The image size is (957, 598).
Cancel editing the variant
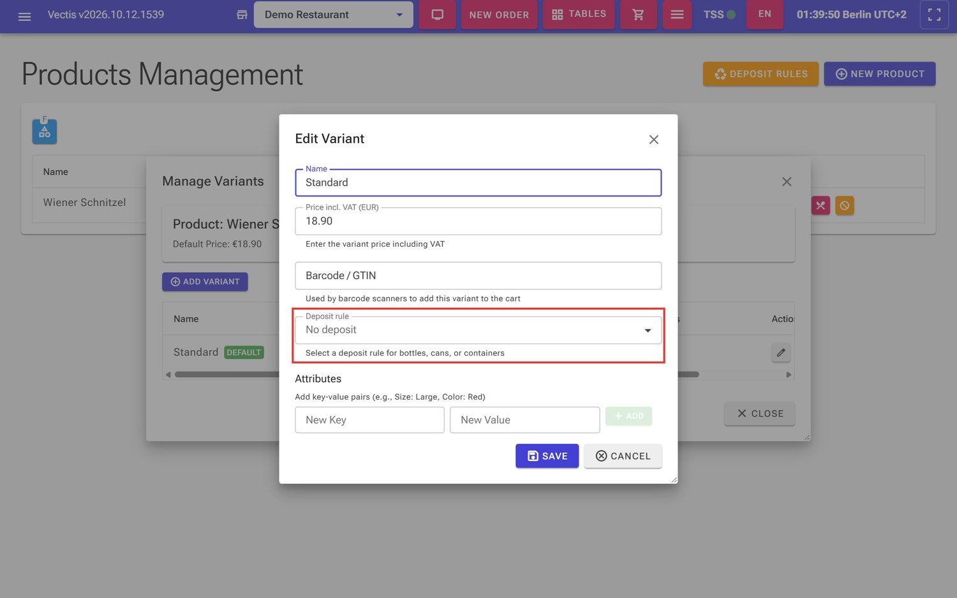coord(623,456)
